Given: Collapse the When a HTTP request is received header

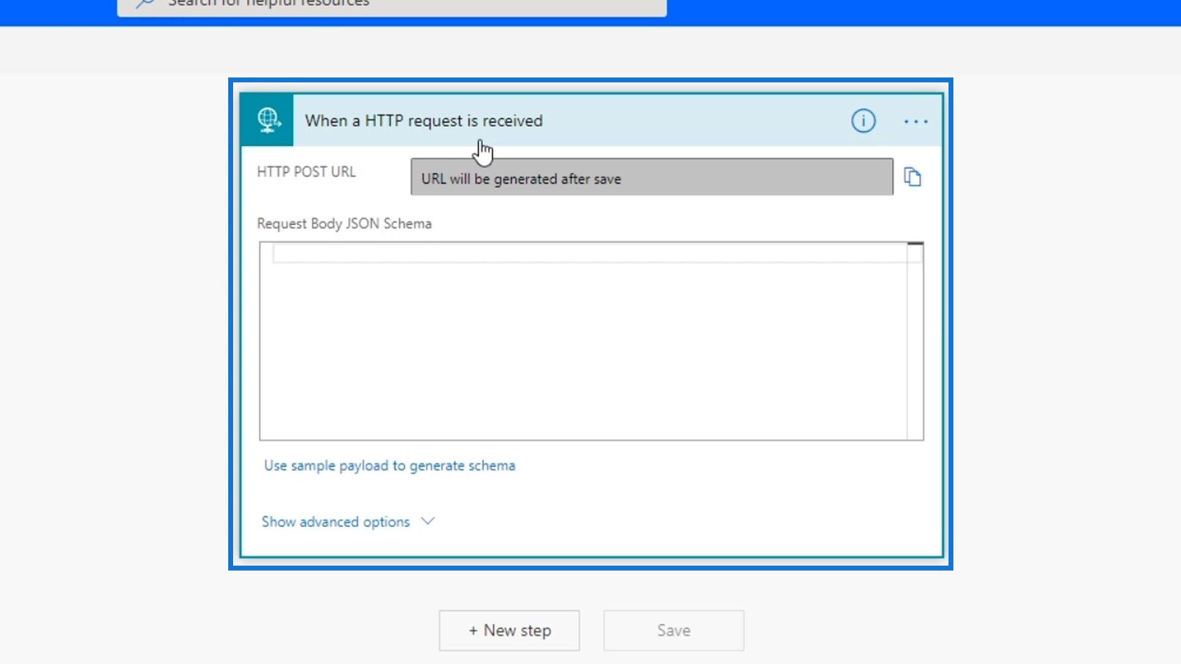Looking at the screenshot, I should tap(677, 121).
